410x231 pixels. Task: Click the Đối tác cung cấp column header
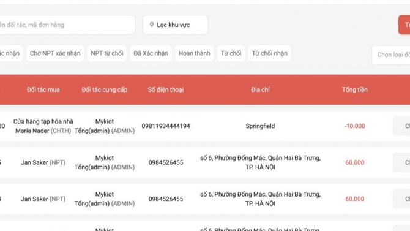(x=104, y=90)
